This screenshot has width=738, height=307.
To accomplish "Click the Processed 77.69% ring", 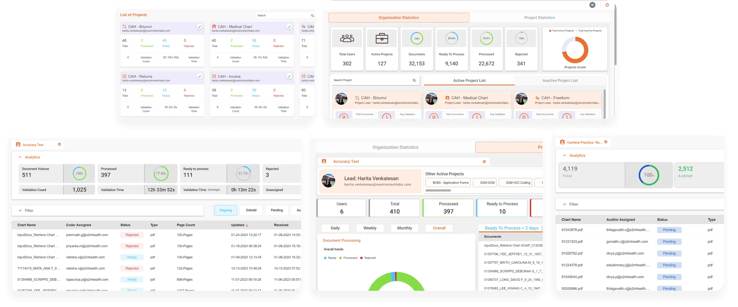I will point(161,174).
